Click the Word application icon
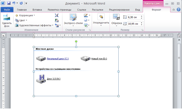This screenshot has height=109, width=182. pos(3,3)
